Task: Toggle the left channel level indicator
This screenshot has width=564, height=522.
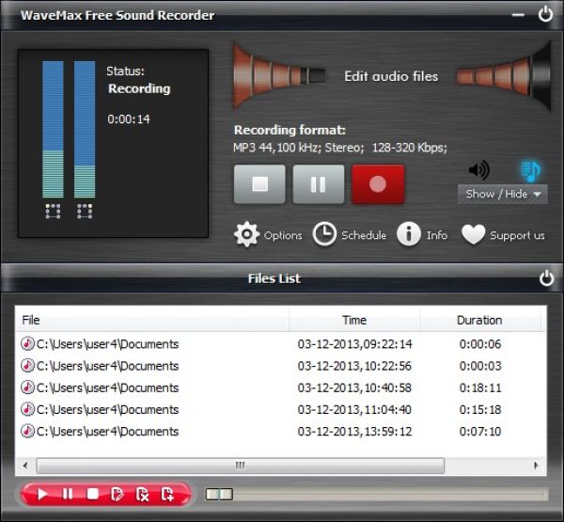Action: 54,211
